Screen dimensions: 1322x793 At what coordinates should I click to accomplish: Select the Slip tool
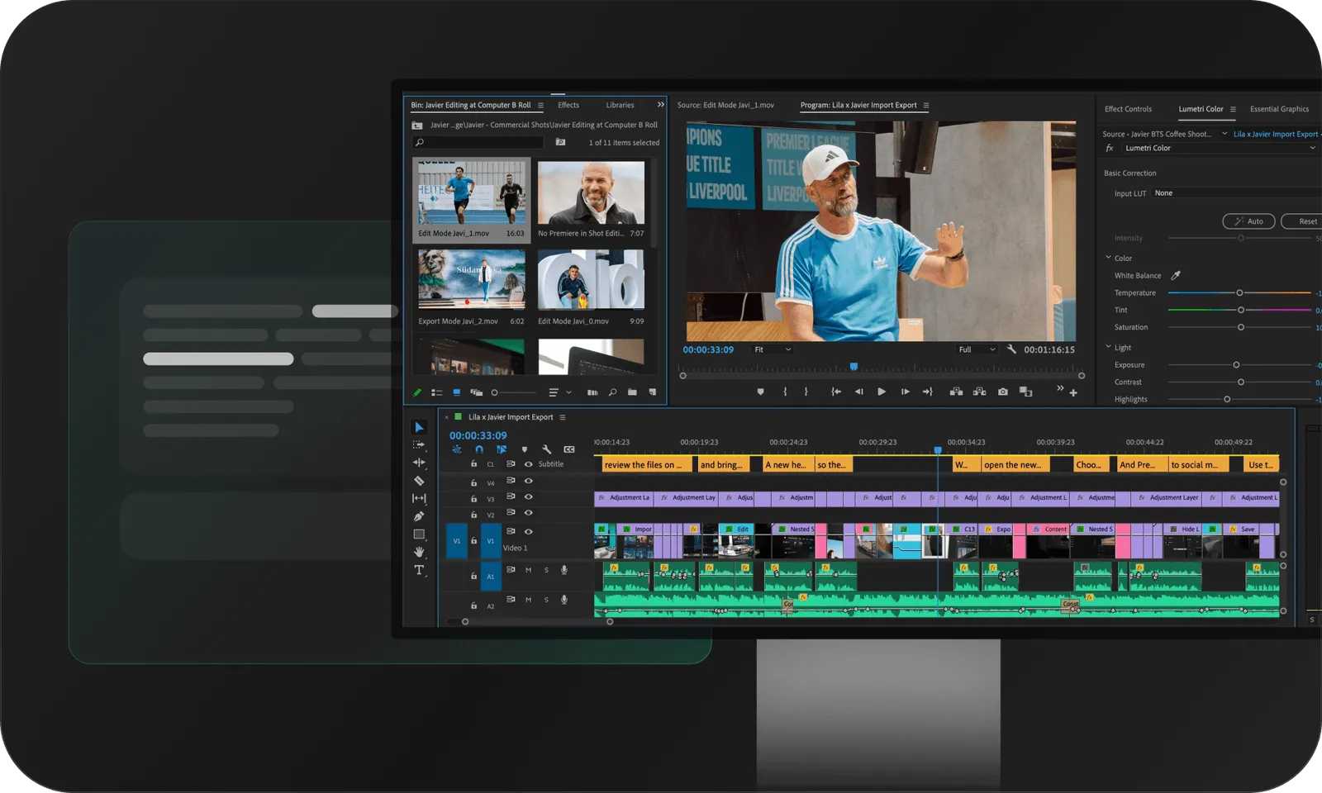pos(419,498)
